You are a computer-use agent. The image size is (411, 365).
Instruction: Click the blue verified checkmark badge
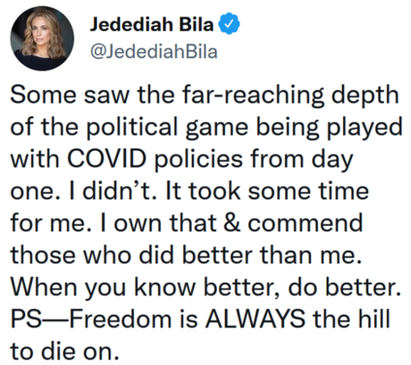tap(230, 24)
